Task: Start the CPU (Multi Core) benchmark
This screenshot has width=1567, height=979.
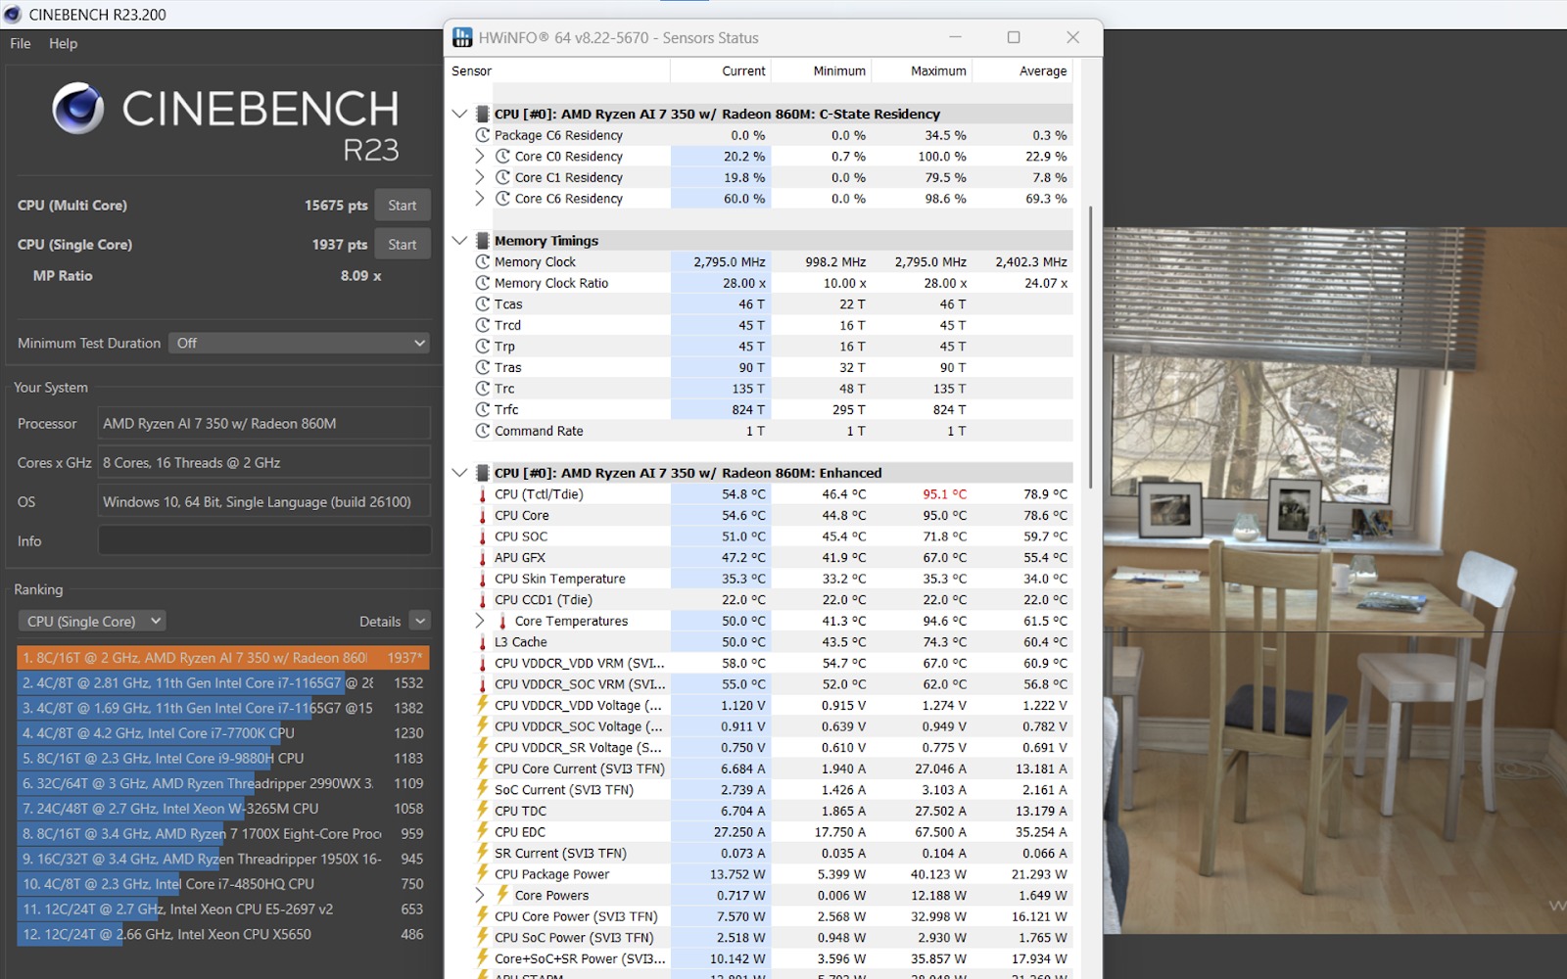Action: click(x=402, y=206)
